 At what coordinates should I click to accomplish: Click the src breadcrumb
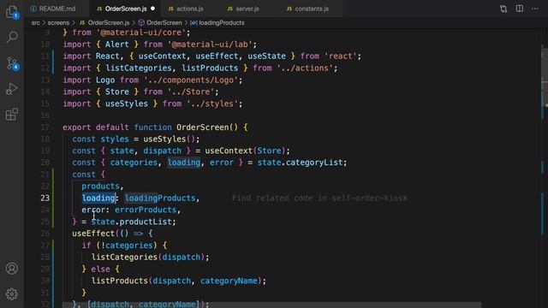click(x=36, y=23)
